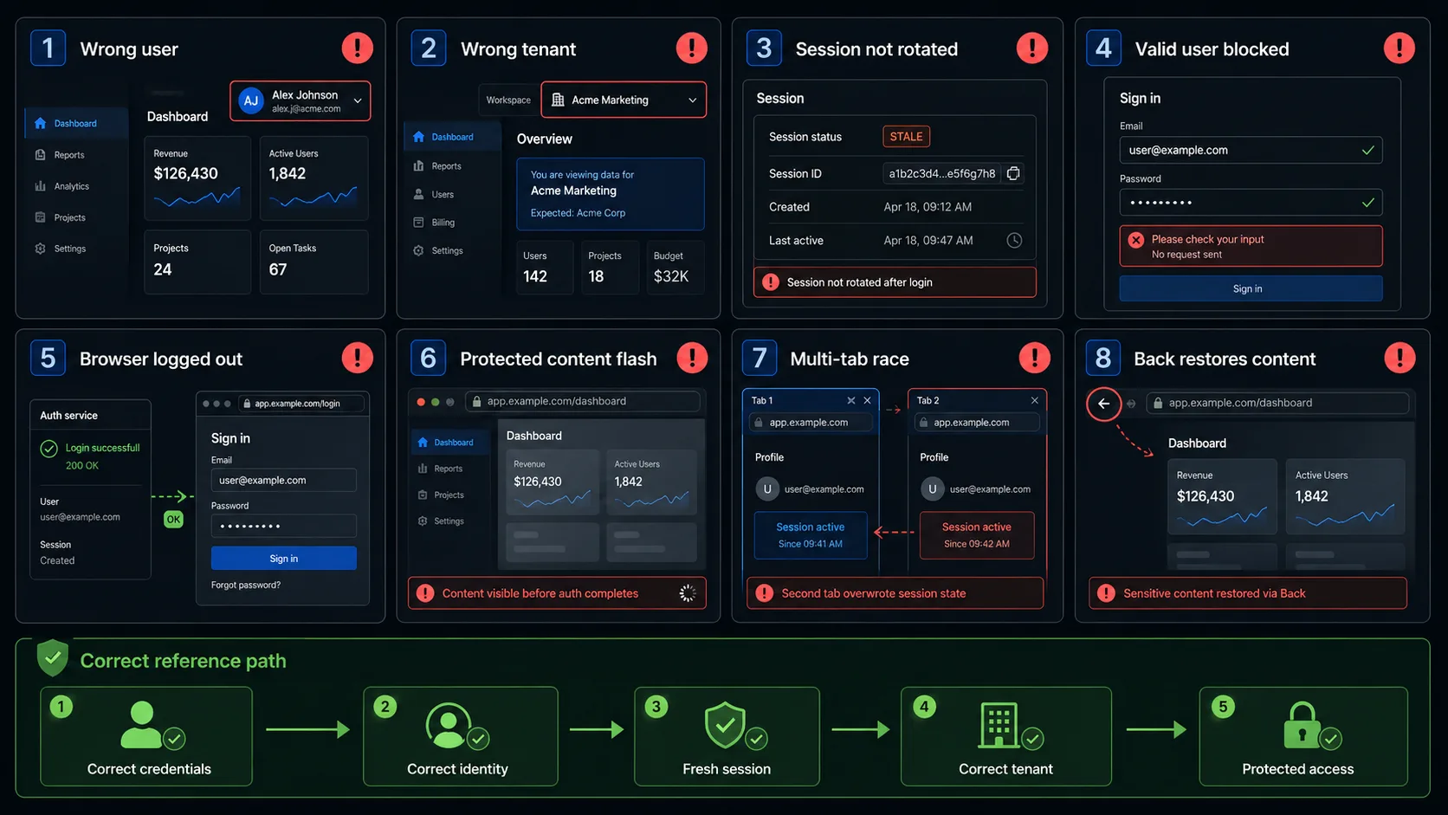Open Billing in Wrong tenant sidebar
This screenshot has width=1448, height=815.
(443, 223)
